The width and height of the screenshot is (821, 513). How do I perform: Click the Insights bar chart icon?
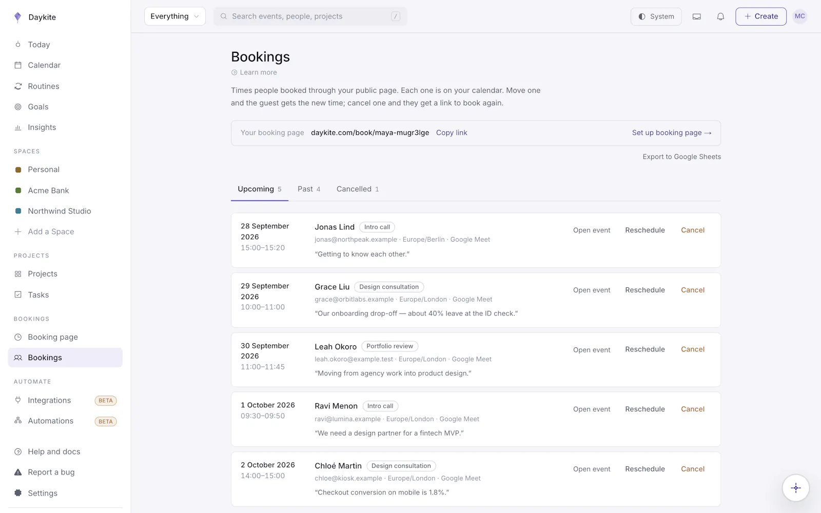[18, 128]
